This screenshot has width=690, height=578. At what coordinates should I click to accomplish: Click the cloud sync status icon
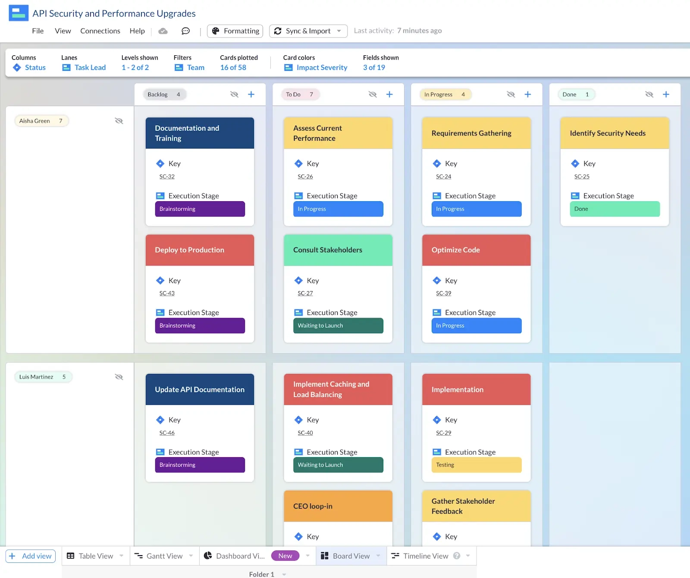(x=163, y=31)
